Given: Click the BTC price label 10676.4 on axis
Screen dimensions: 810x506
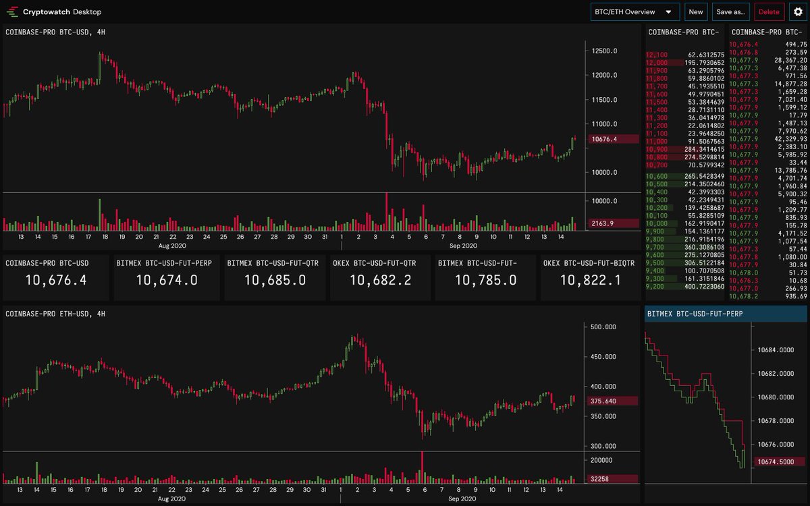Looking at the screenshot, I should point(612,139).
